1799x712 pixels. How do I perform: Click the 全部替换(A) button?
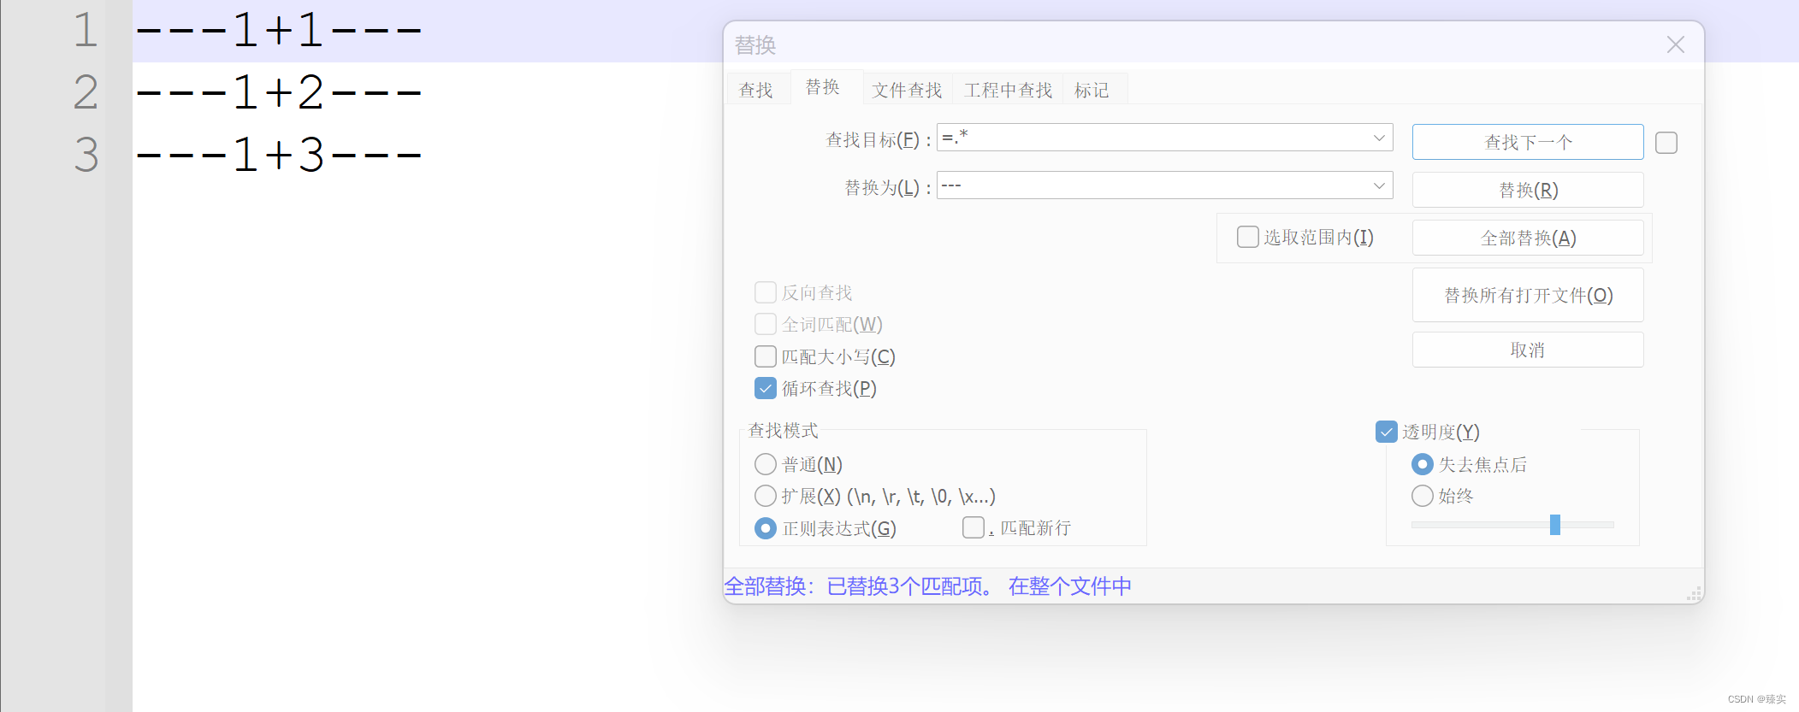[x=1528, y=238]
